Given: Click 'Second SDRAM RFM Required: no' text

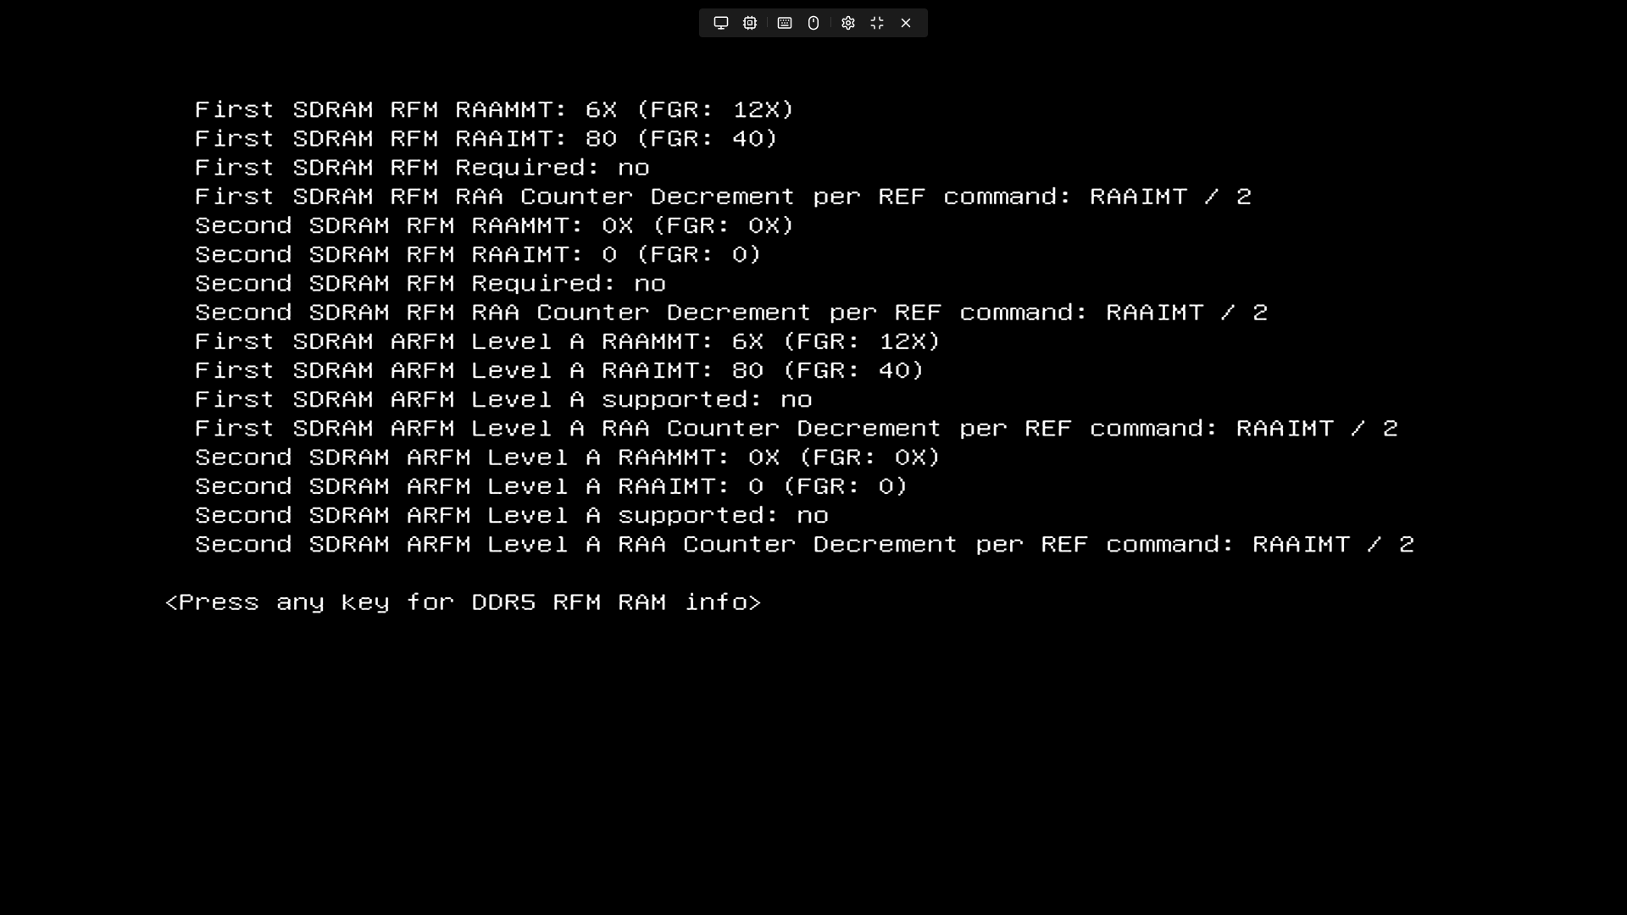Looking at the screenshot, I should coord(430,284).
